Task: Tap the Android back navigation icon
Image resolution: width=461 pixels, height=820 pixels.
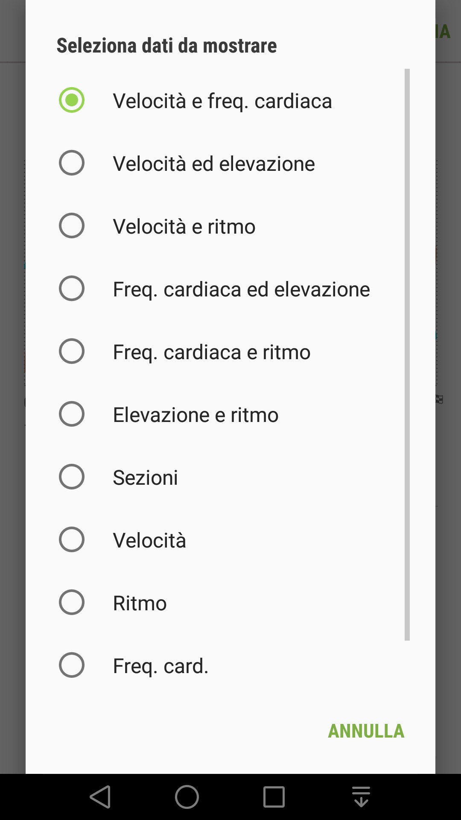Action: 101,797
